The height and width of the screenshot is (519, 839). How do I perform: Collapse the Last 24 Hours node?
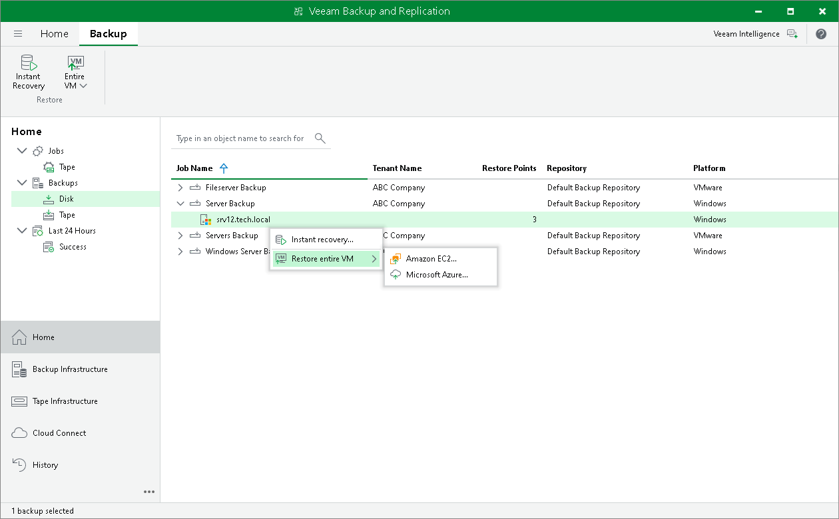point(22,231)
